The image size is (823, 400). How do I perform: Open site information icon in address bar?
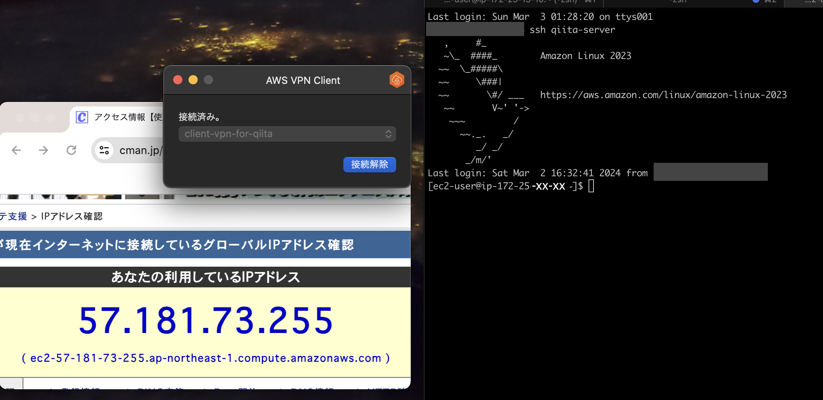point(104,150)
